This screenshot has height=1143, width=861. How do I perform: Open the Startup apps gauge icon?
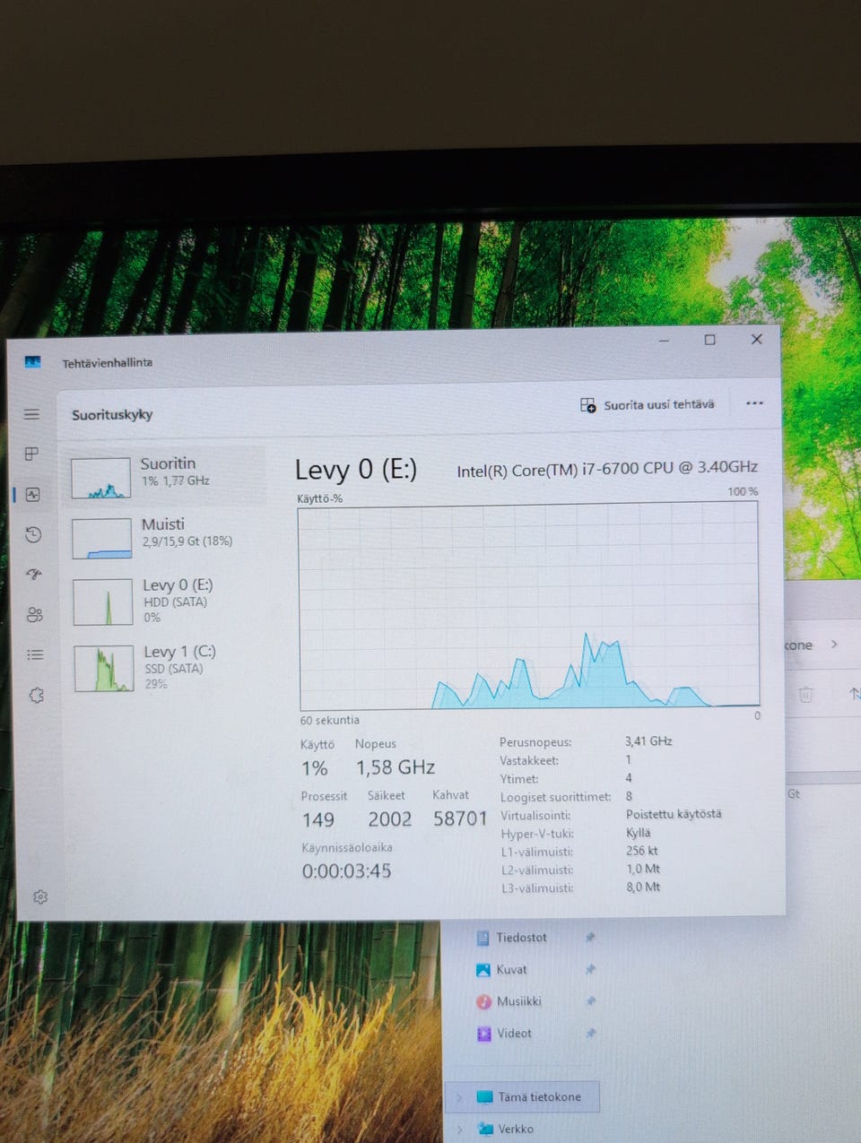point(34,575)
